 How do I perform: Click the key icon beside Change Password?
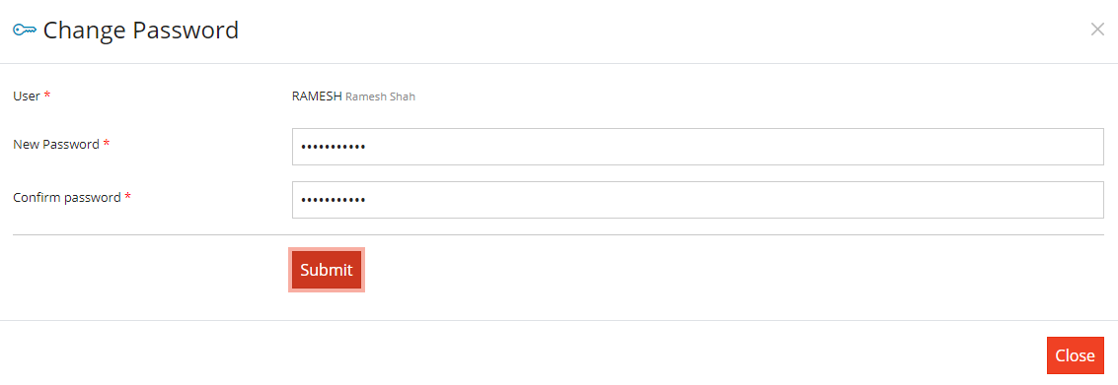point(25,30)
